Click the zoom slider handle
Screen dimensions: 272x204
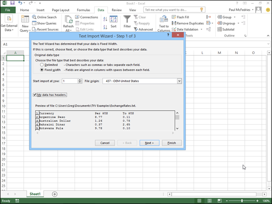tap(242, 201)
